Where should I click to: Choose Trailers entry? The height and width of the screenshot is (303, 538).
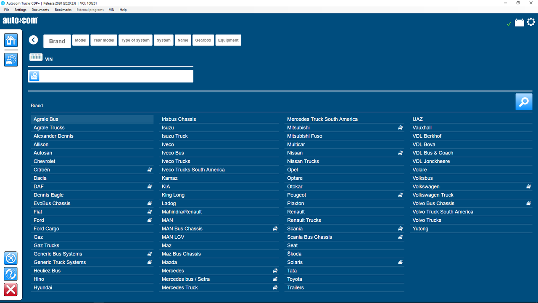point(345,287)
